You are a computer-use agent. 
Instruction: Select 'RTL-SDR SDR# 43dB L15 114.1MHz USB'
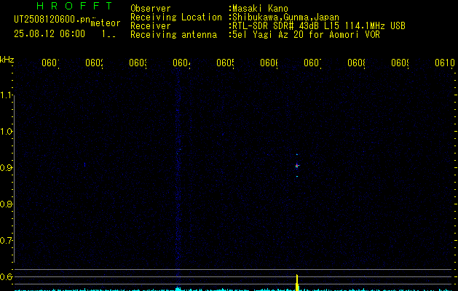point(319,26)
